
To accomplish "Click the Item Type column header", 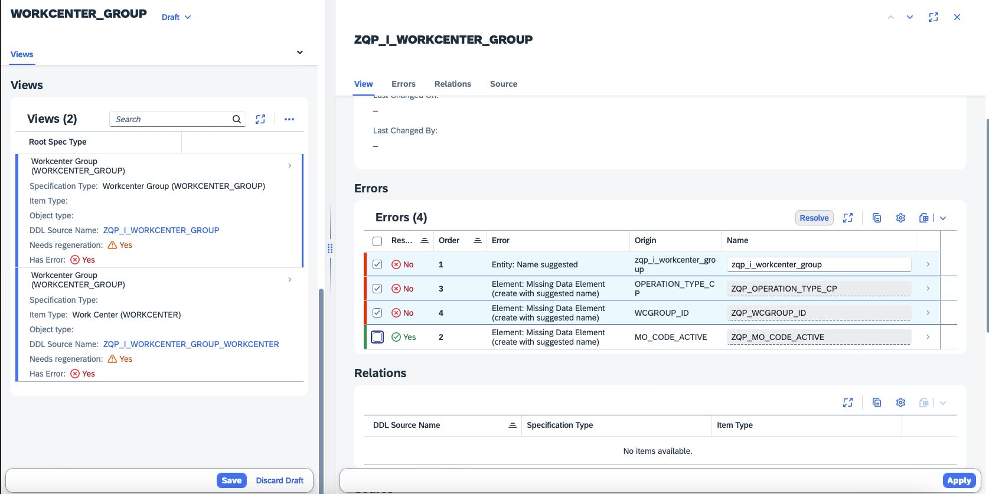I will 807,425.
